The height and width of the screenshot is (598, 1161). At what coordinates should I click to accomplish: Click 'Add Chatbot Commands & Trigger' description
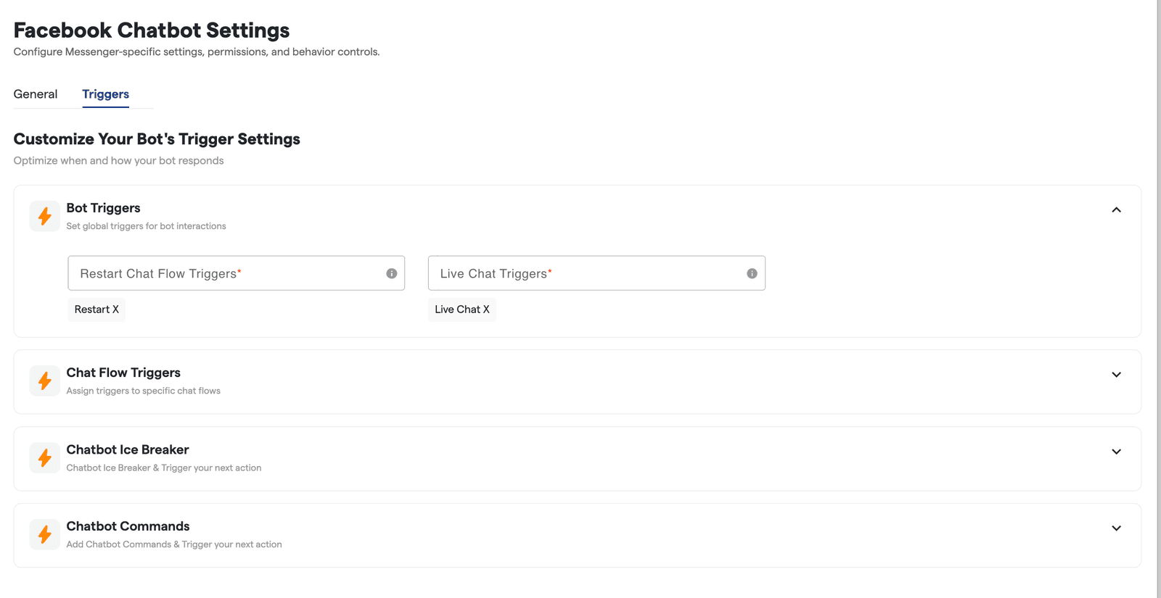174,544
